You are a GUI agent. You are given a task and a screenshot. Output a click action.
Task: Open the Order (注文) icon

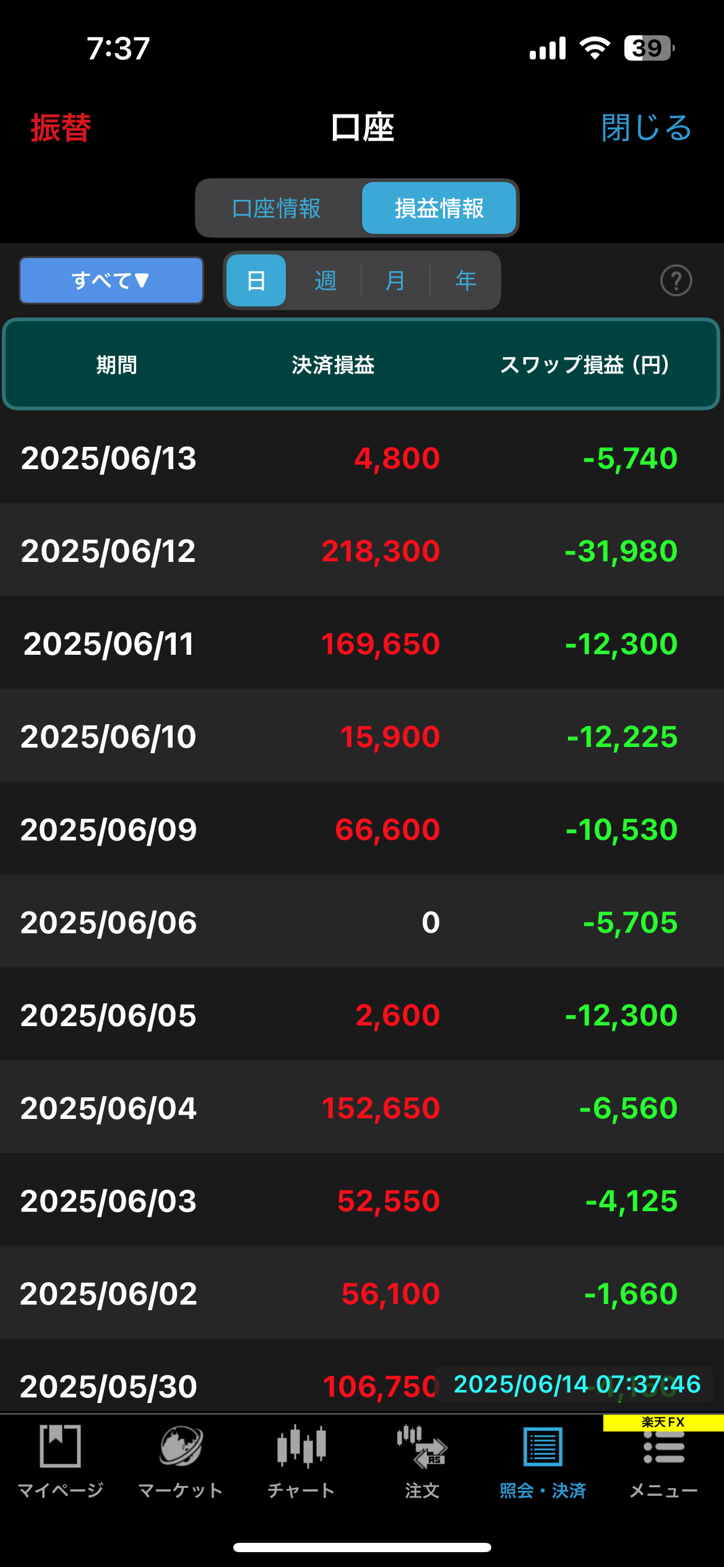[422, 1447]
